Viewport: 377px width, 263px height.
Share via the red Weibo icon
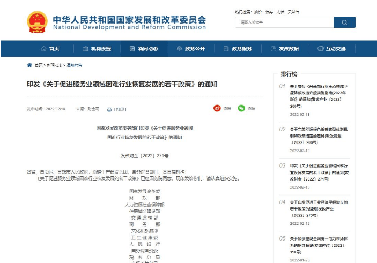[x=217, y=108]
